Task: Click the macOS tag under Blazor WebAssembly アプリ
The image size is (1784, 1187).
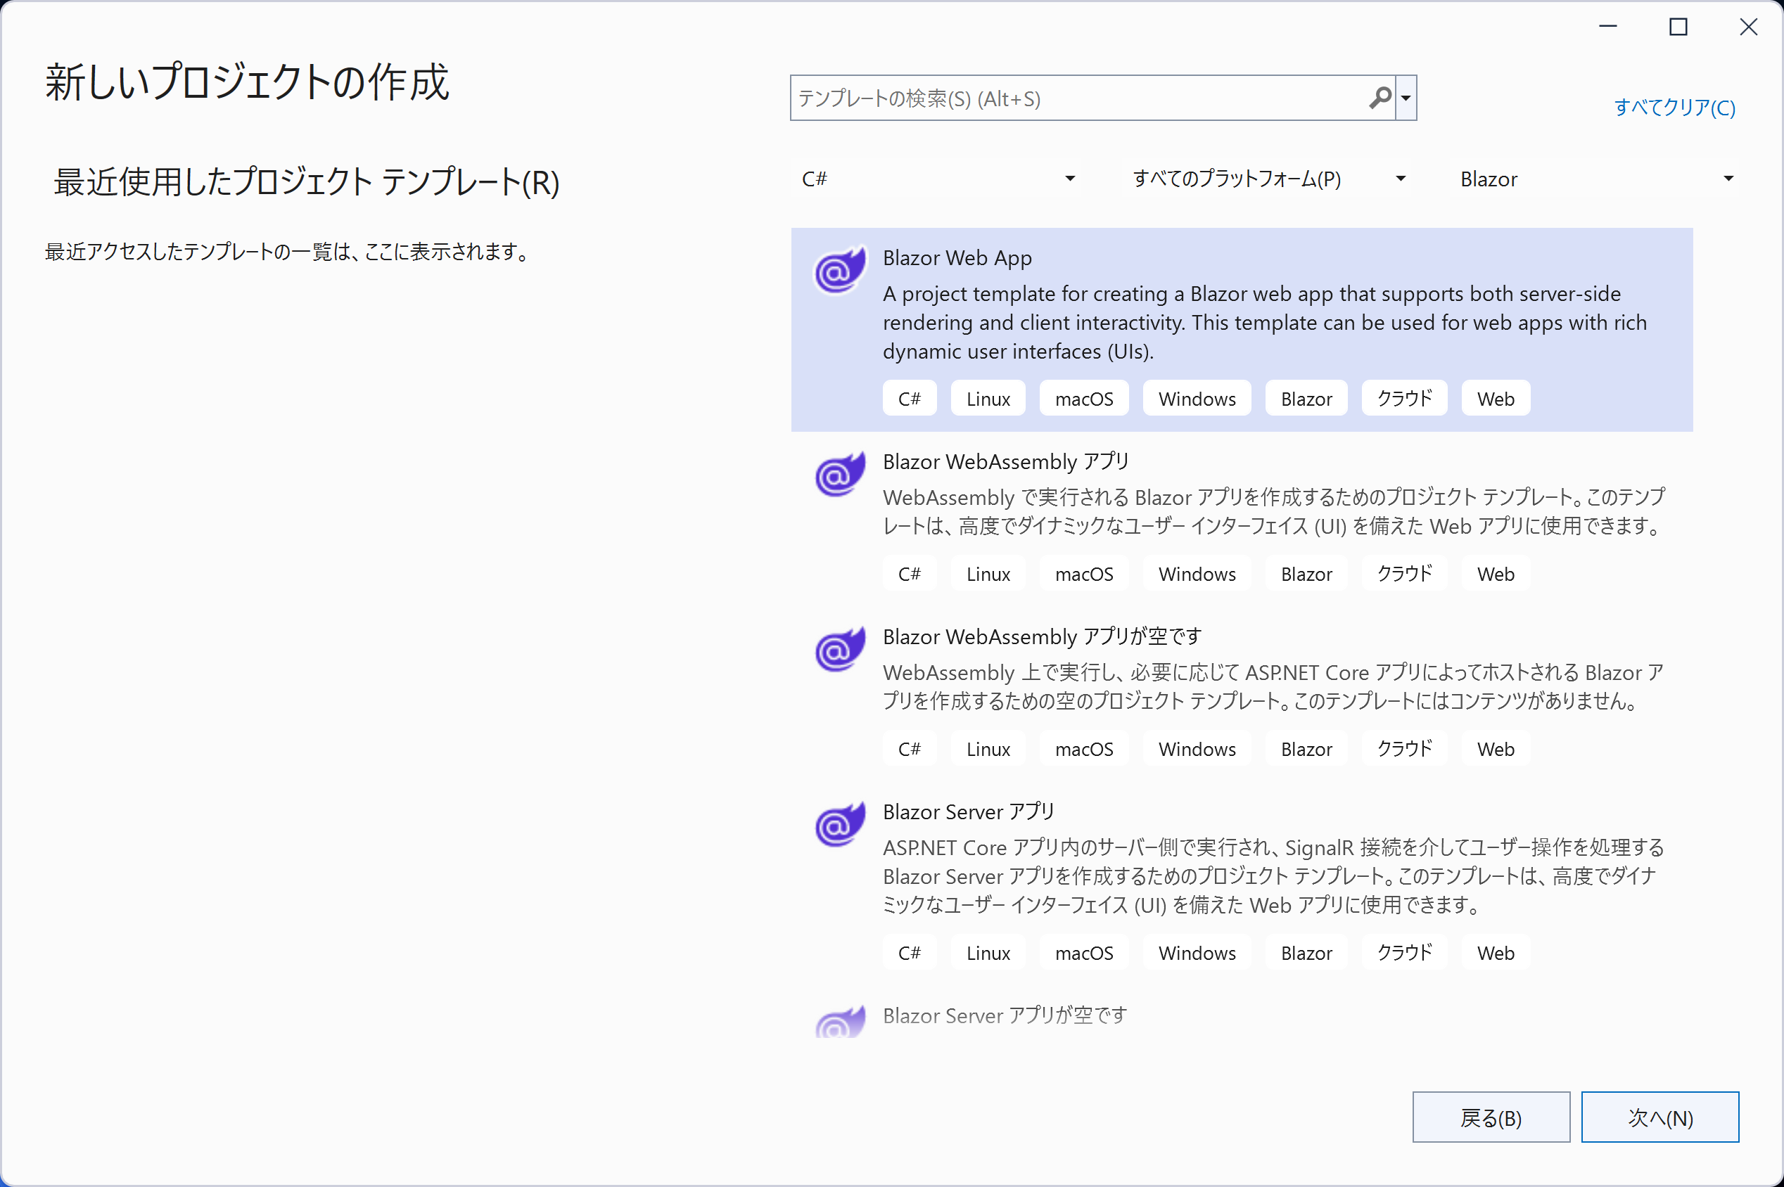Action: (x=1084, y=573)
